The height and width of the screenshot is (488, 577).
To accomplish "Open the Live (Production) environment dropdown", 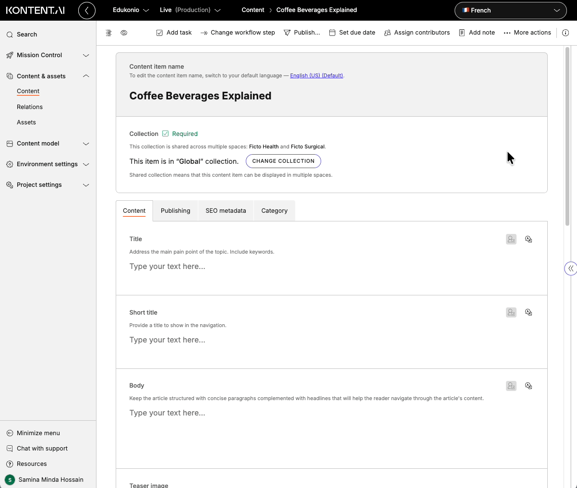I will point(190,10).
